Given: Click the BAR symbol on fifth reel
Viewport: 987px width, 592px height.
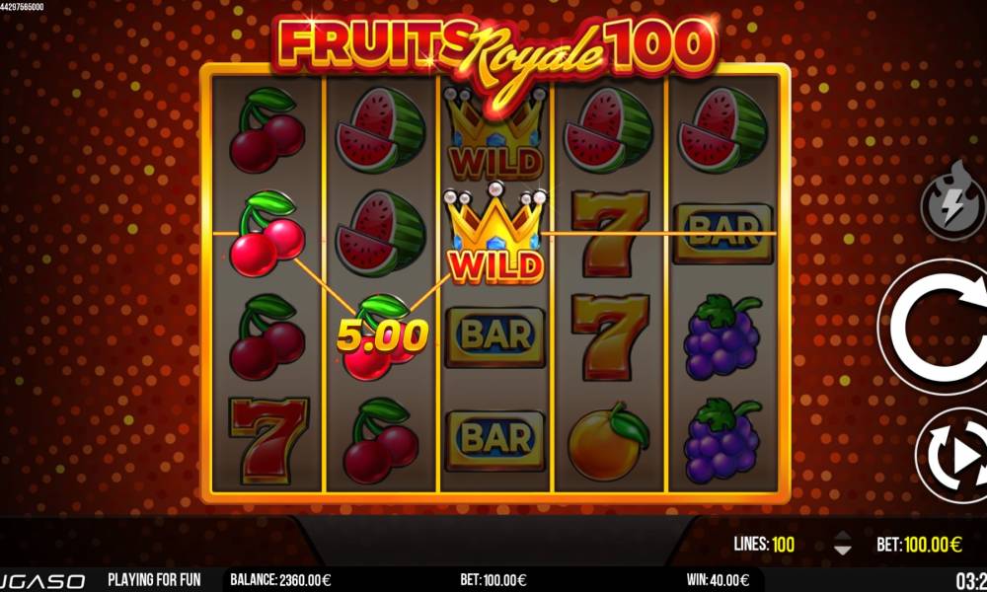Looking at the screenshot, I should tap(722, 233).
